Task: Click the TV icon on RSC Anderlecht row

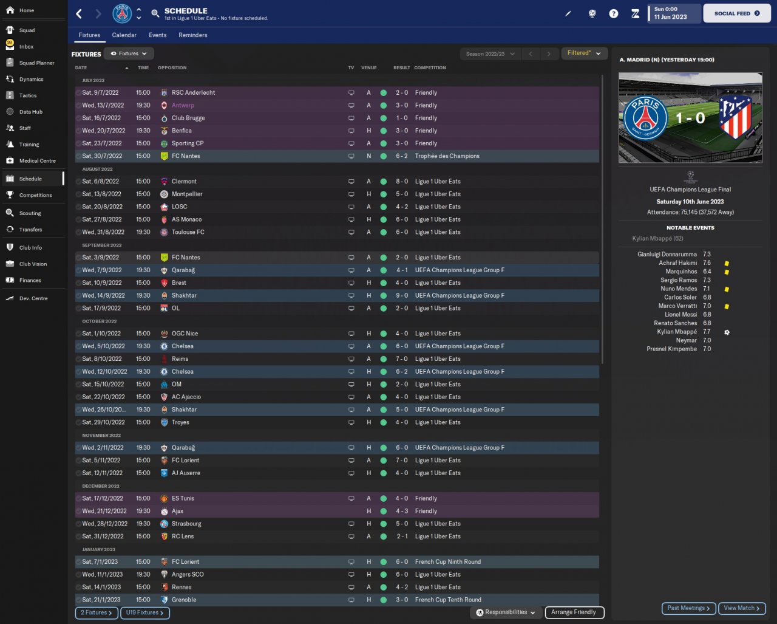Action: pos(351,93)
